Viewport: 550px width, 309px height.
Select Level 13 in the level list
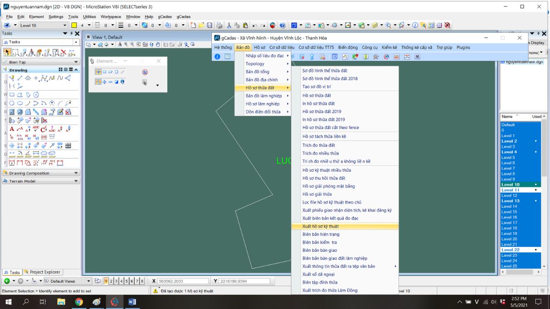[510, 201]
